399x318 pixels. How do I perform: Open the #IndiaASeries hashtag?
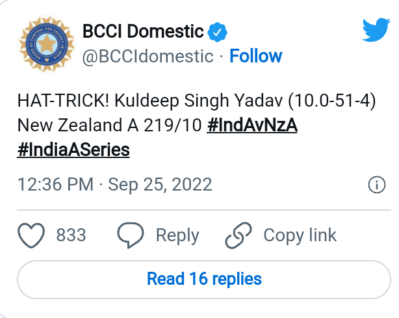(73, 150)
